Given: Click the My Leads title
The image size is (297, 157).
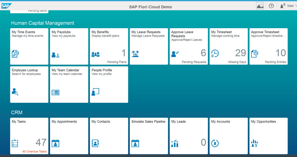Looking at the screenshot, I should [x=179, y=121].
